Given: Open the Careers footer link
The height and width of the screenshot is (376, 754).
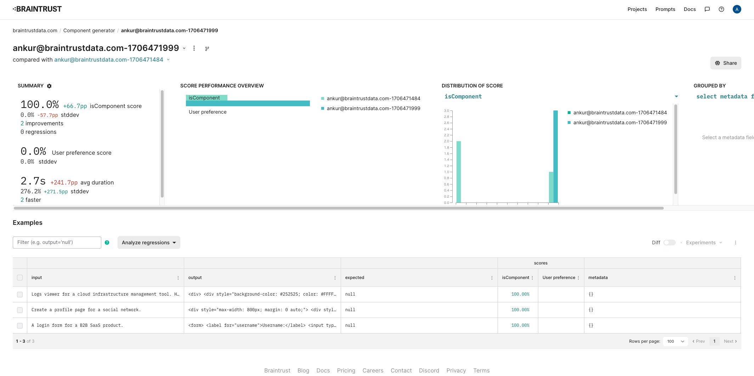Looking at the screenshot, I should click(x=373, y=370).
